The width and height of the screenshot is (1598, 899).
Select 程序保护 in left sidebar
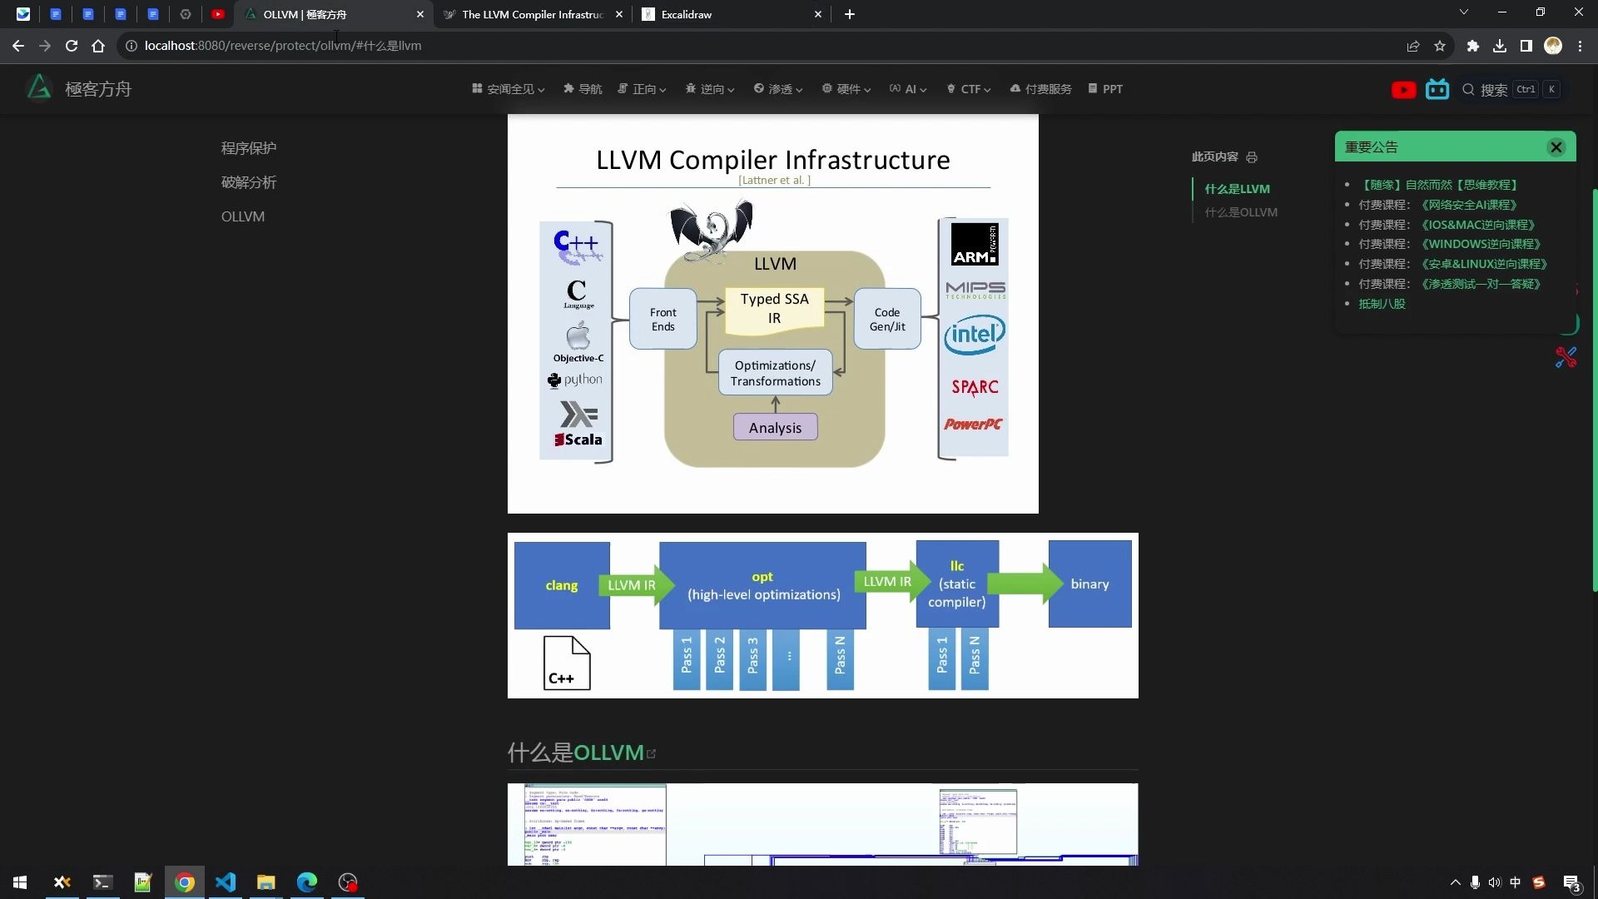(249, 148)
